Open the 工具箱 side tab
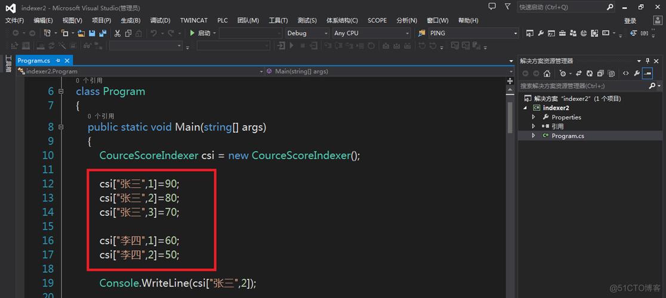Viewport: 666px width, 298px height. point(8,64)
